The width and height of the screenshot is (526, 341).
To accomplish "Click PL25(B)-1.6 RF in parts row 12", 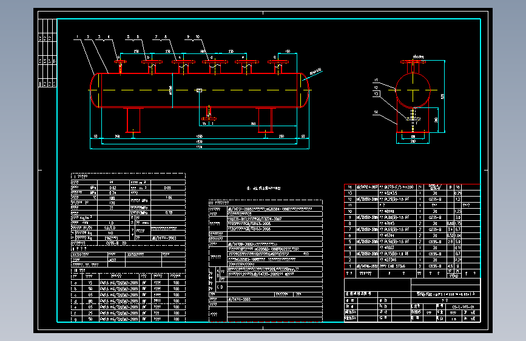I will click(x=397, y=200).
